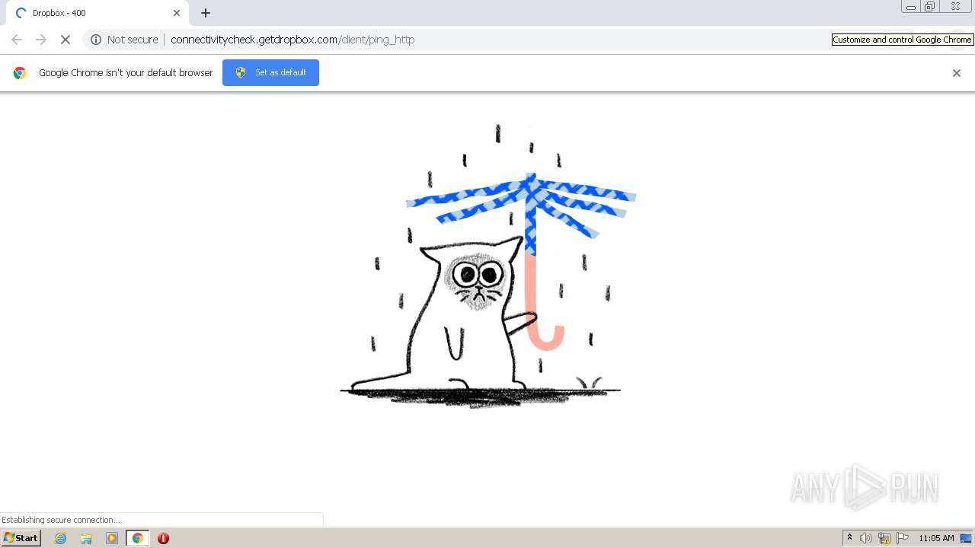Open the Start menu
Screen dimensions: 975x548
pyautogui.click(x=21, y=538)
